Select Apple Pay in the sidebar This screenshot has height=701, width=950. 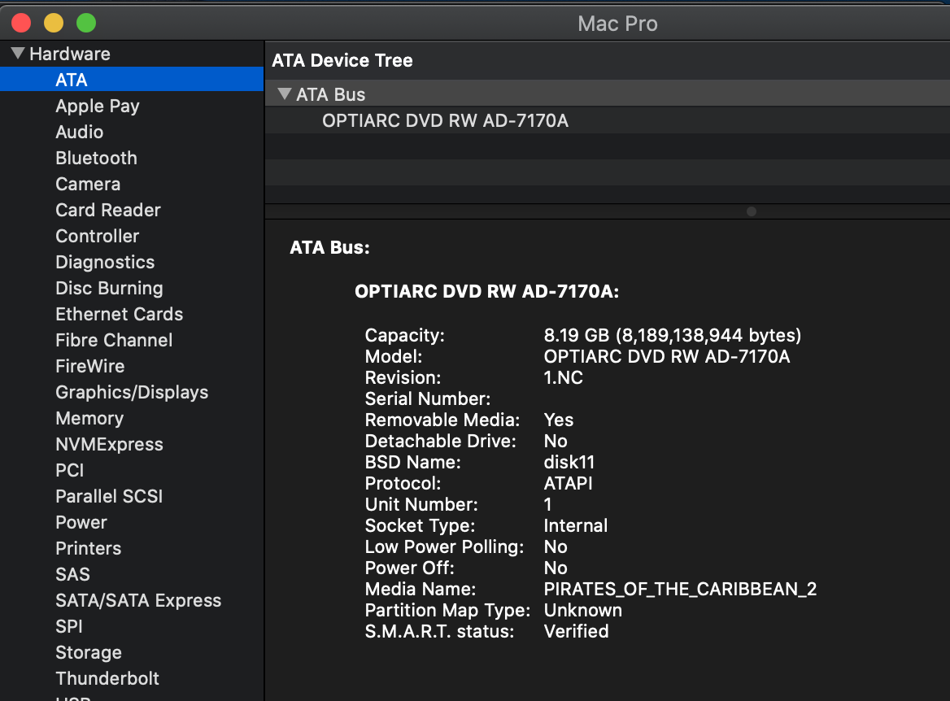click(x=97, y=106)
